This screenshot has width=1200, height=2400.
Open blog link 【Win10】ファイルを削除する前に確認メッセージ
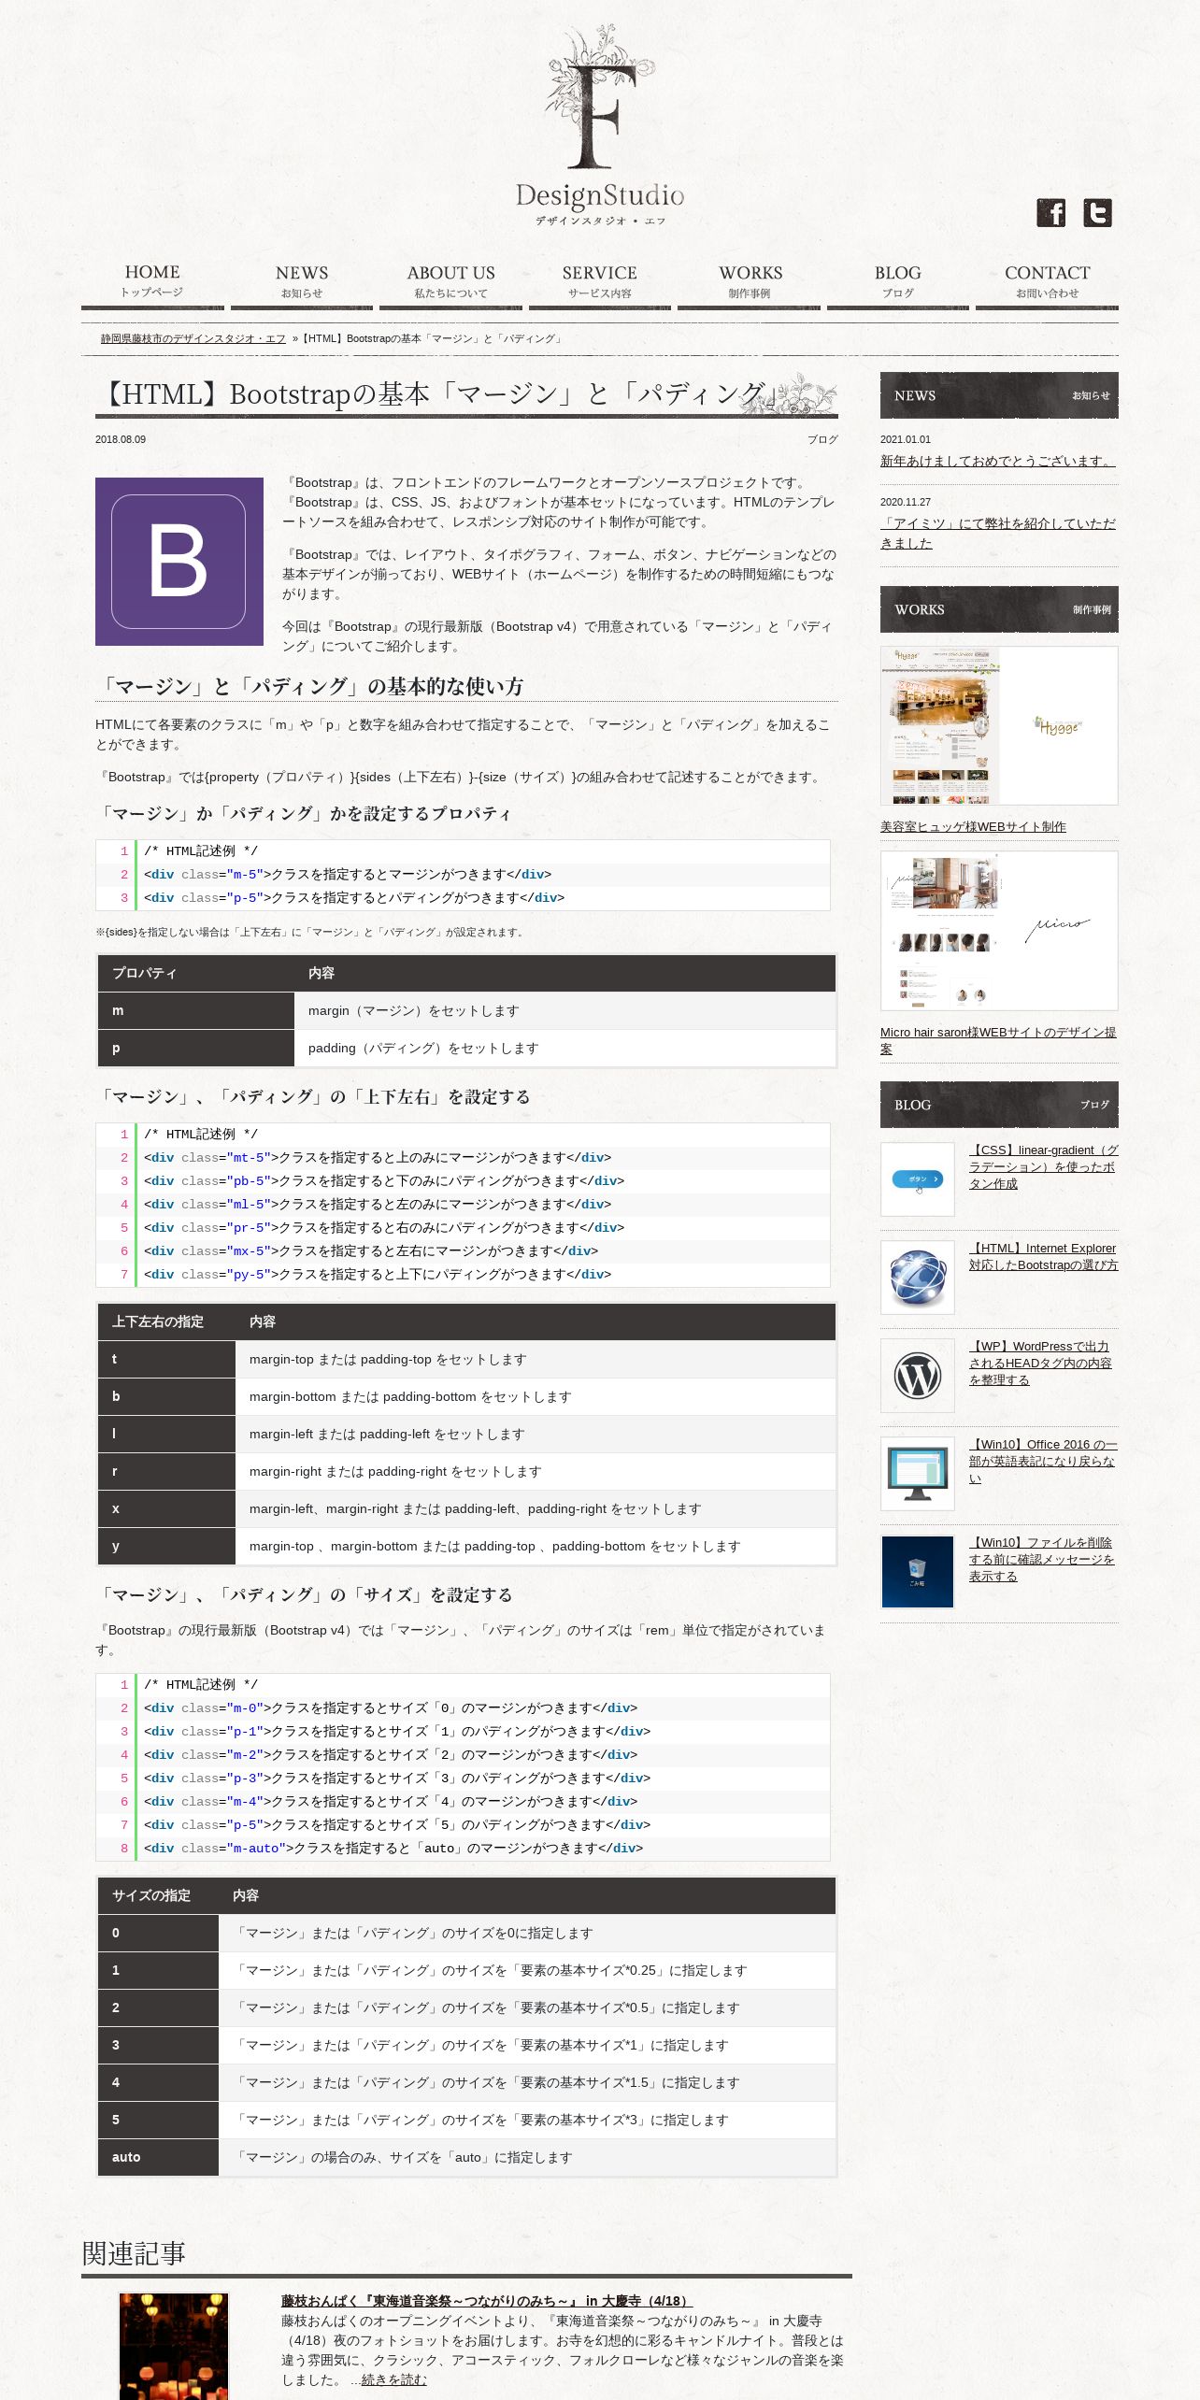point(1042,1559)
